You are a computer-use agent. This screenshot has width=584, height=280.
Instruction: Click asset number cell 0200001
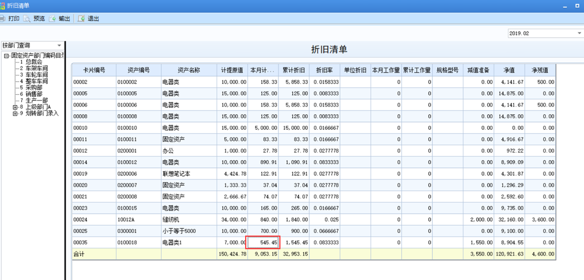138,151
